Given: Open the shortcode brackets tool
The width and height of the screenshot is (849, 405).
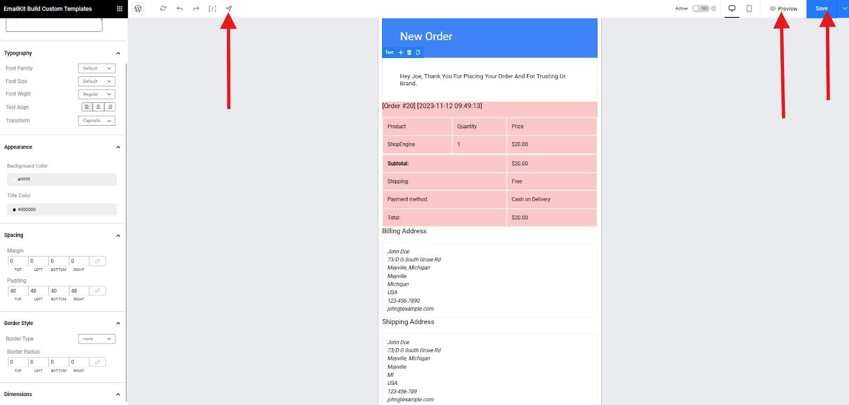Looking at the screenshot, I should [212, 8].
